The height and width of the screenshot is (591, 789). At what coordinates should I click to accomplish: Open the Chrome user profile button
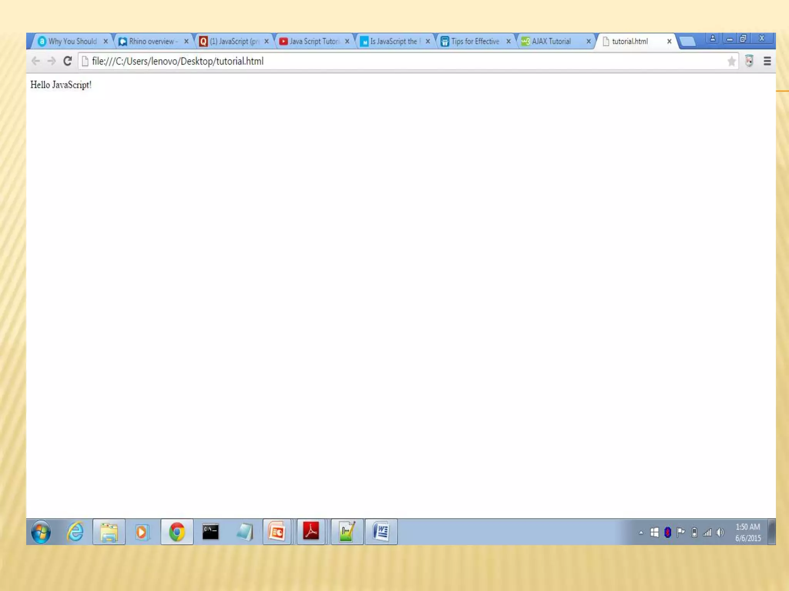tap(712, 38)
